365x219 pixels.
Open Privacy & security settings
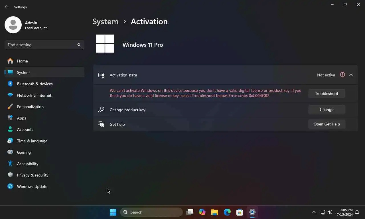(44, 175)
